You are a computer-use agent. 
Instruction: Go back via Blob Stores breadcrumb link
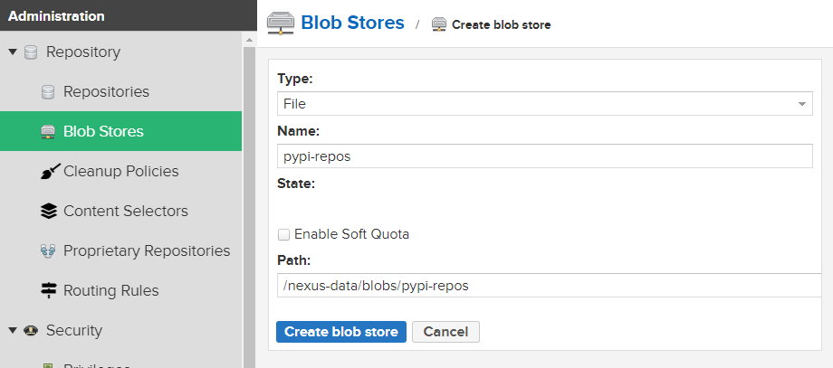[352, 23]
